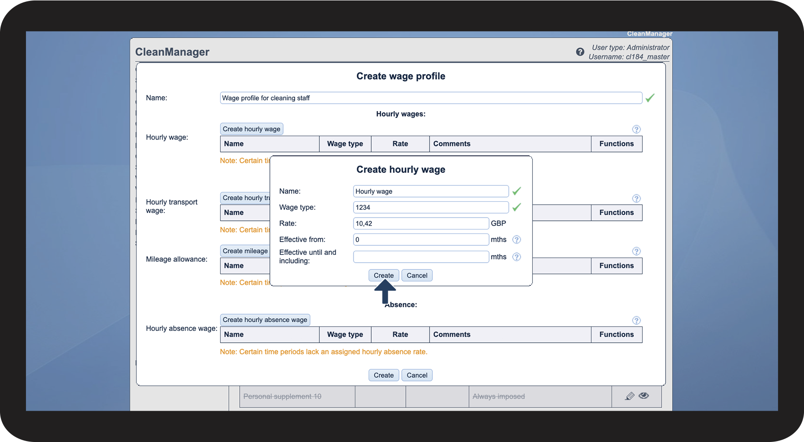This screenshot has width=804, height=442.
Task: Click the Rate field containing 10,42
Action: tap(420, 224)
